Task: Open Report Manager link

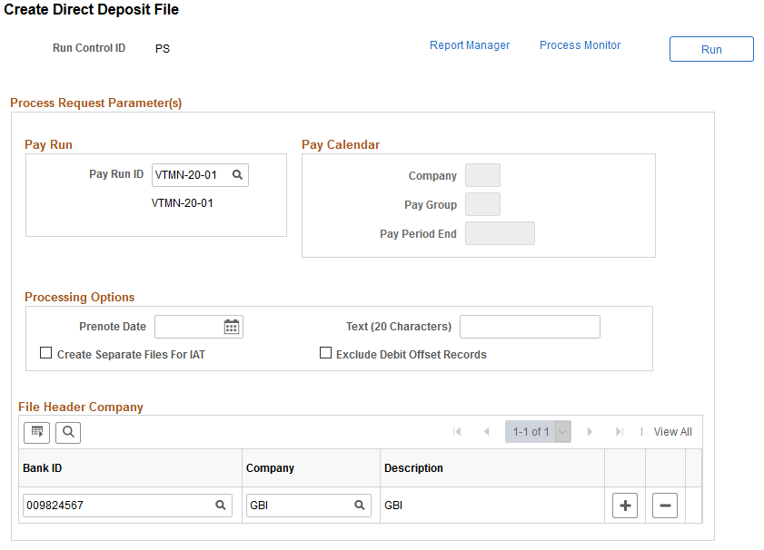Action: point(470,45)
